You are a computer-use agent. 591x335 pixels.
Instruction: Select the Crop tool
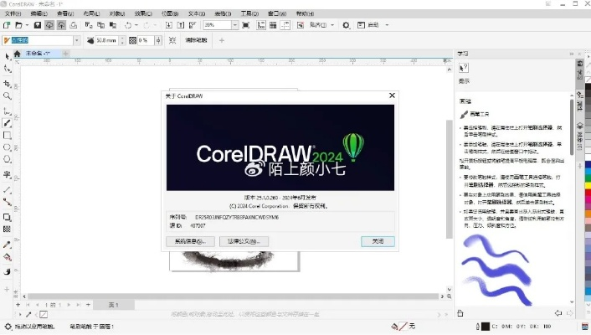tap(8, 83)
